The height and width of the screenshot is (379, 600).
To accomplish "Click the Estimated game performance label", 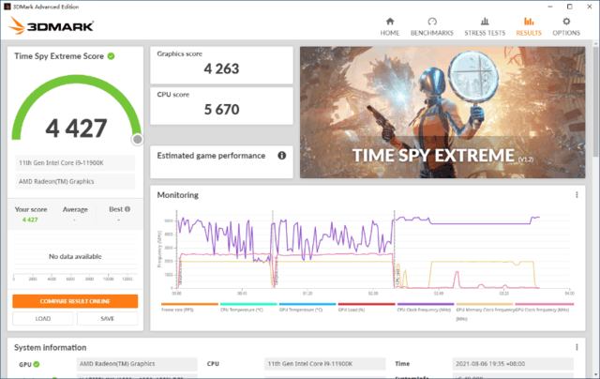I will pyautogui.click(x=211, y=156).
